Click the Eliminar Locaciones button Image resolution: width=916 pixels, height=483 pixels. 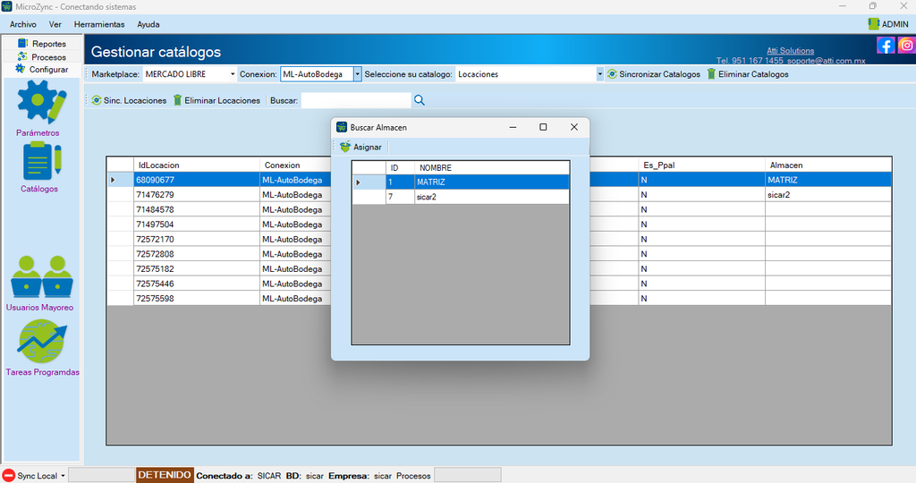point(216,100)
